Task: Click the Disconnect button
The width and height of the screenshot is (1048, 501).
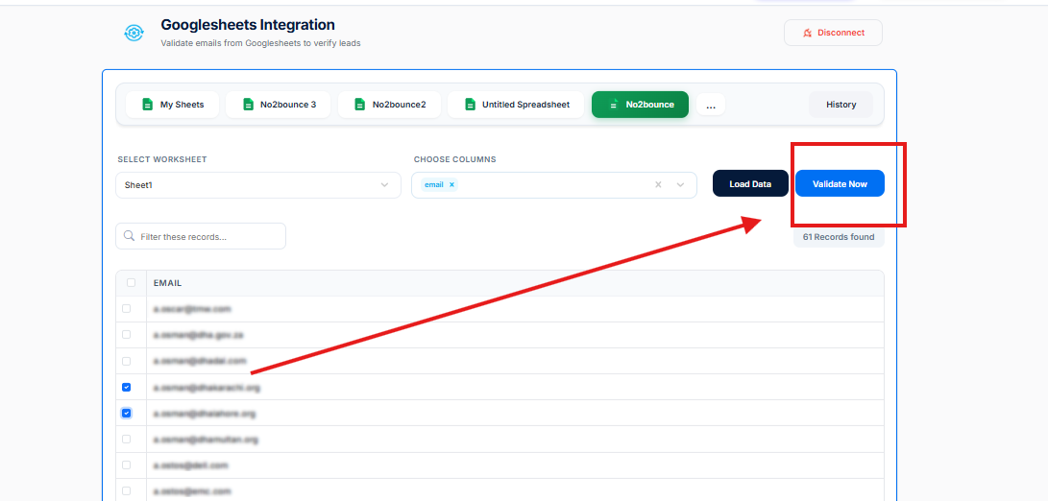Action: 833,33
